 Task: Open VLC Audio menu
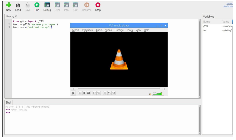[x=99, y=30]
